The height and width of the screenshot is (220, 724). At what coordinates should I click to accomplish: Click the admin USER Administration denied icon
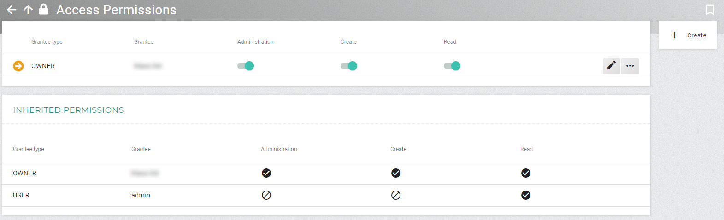pyautogui.click(x=266, y=195)
